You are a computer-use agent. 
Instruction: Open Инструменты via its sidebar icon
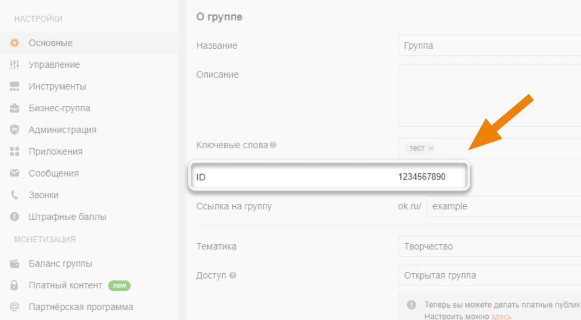15,86
